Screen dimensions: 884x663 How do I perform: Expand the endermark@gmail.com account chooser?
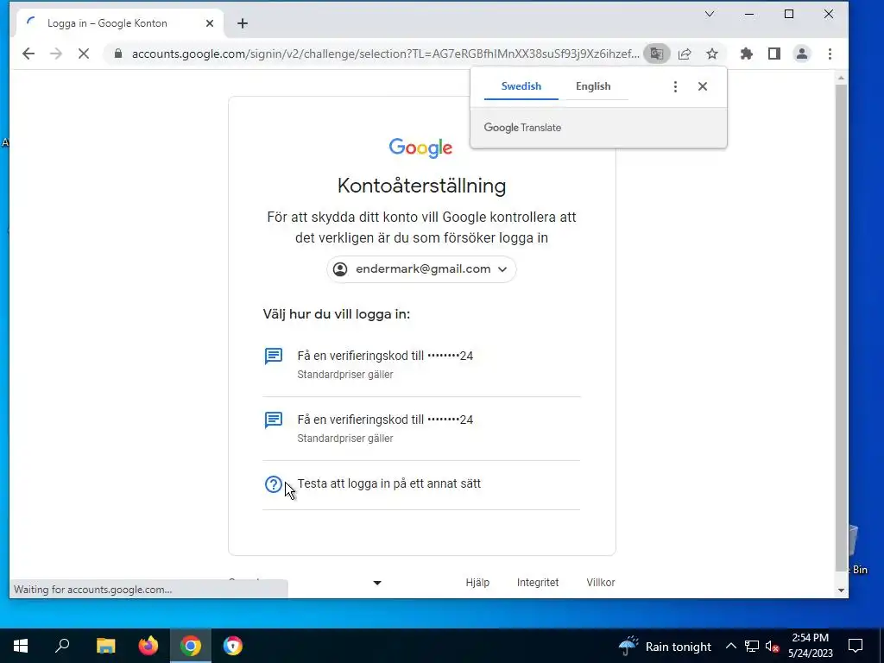421,269
